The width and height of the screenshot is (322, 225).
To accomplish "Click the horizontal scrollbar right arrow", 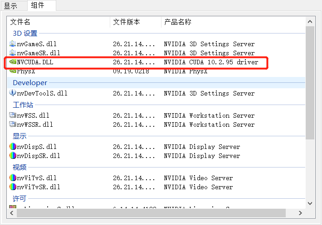I will tap(300, 213).
